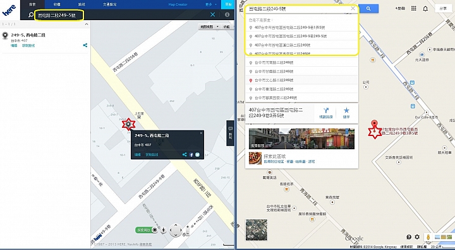Click 编辑 link in the sidebar result
The image size is (455, 250).
click(x=14, y=46)
